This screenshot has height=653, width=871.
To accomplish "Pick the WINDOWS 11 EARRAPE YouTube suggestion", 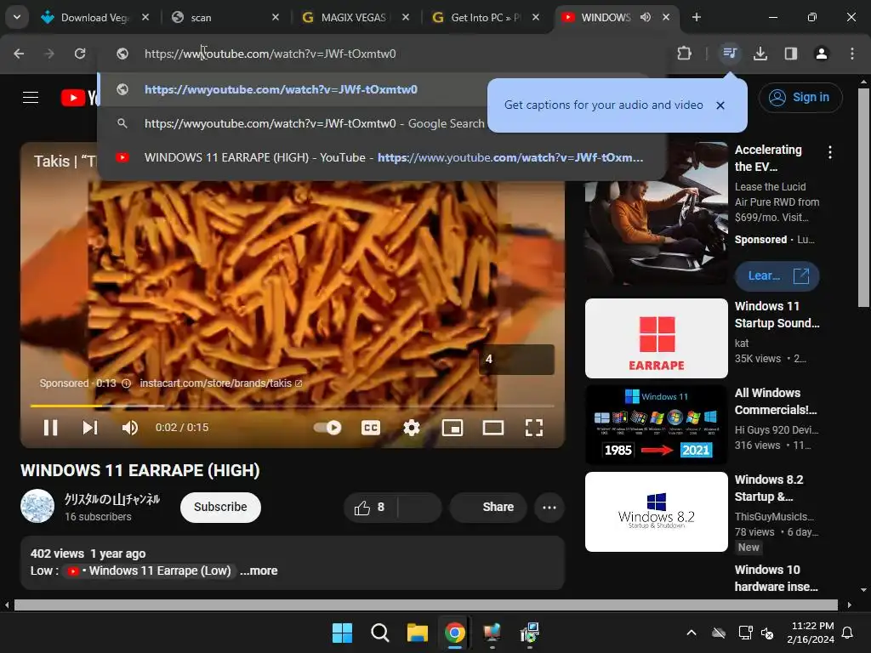I will (x=382, y=157).
